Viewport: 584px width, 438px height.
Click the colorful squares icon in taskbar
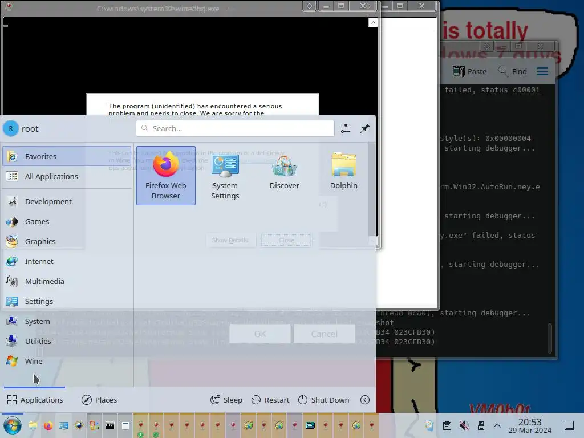coord(94,425)
